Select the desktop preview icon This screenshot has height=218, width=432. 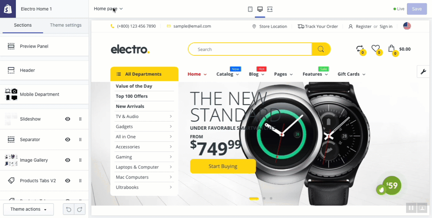click(x=260, y=9)
